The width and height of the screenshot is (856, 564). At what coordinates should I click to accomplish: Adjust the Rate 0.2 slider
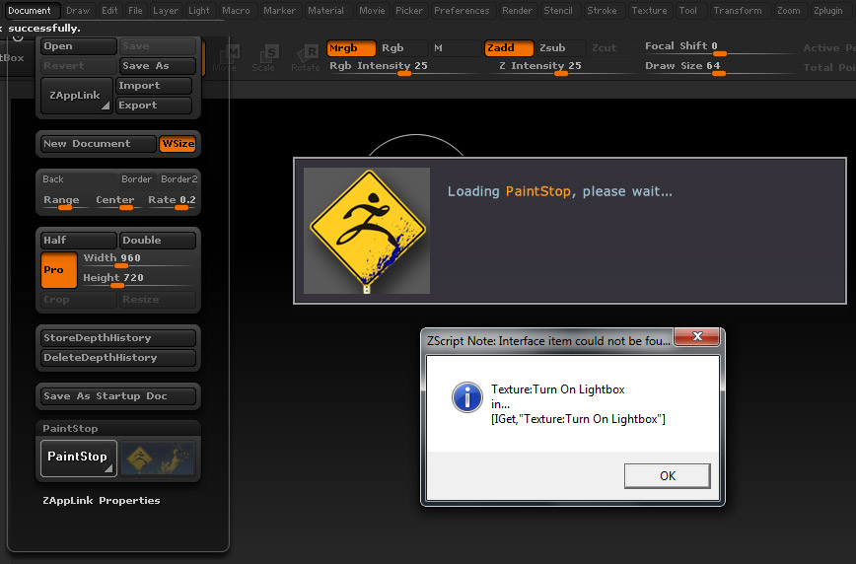pos(171,201)
